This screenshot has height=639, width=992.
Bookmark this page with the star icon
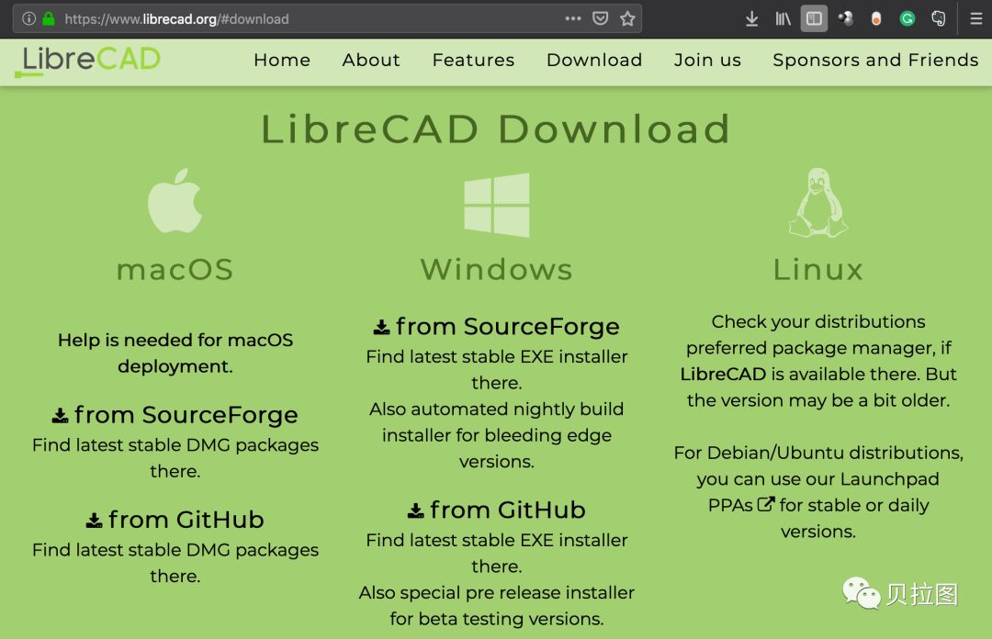pyautogui.click(x=627, y=18)
